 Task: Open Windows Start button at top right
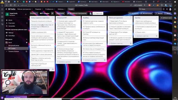click(175, 2)
